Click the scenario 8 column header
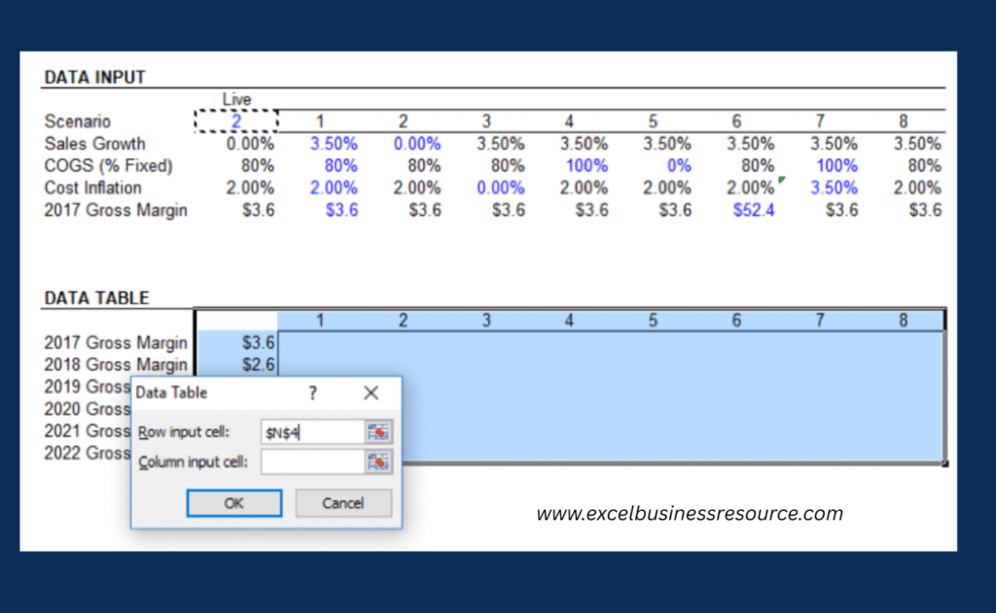Screen dimensions: 996x613 pyautogui.click(x=903, y=120)
